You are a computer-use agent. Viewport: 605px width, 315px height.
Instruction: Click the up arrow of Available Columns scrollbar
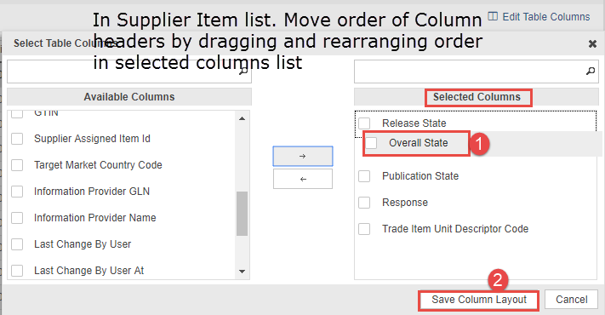[242, 118]
